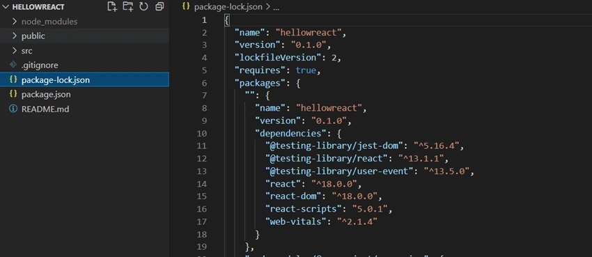Select the node_modules folder row

84,22
